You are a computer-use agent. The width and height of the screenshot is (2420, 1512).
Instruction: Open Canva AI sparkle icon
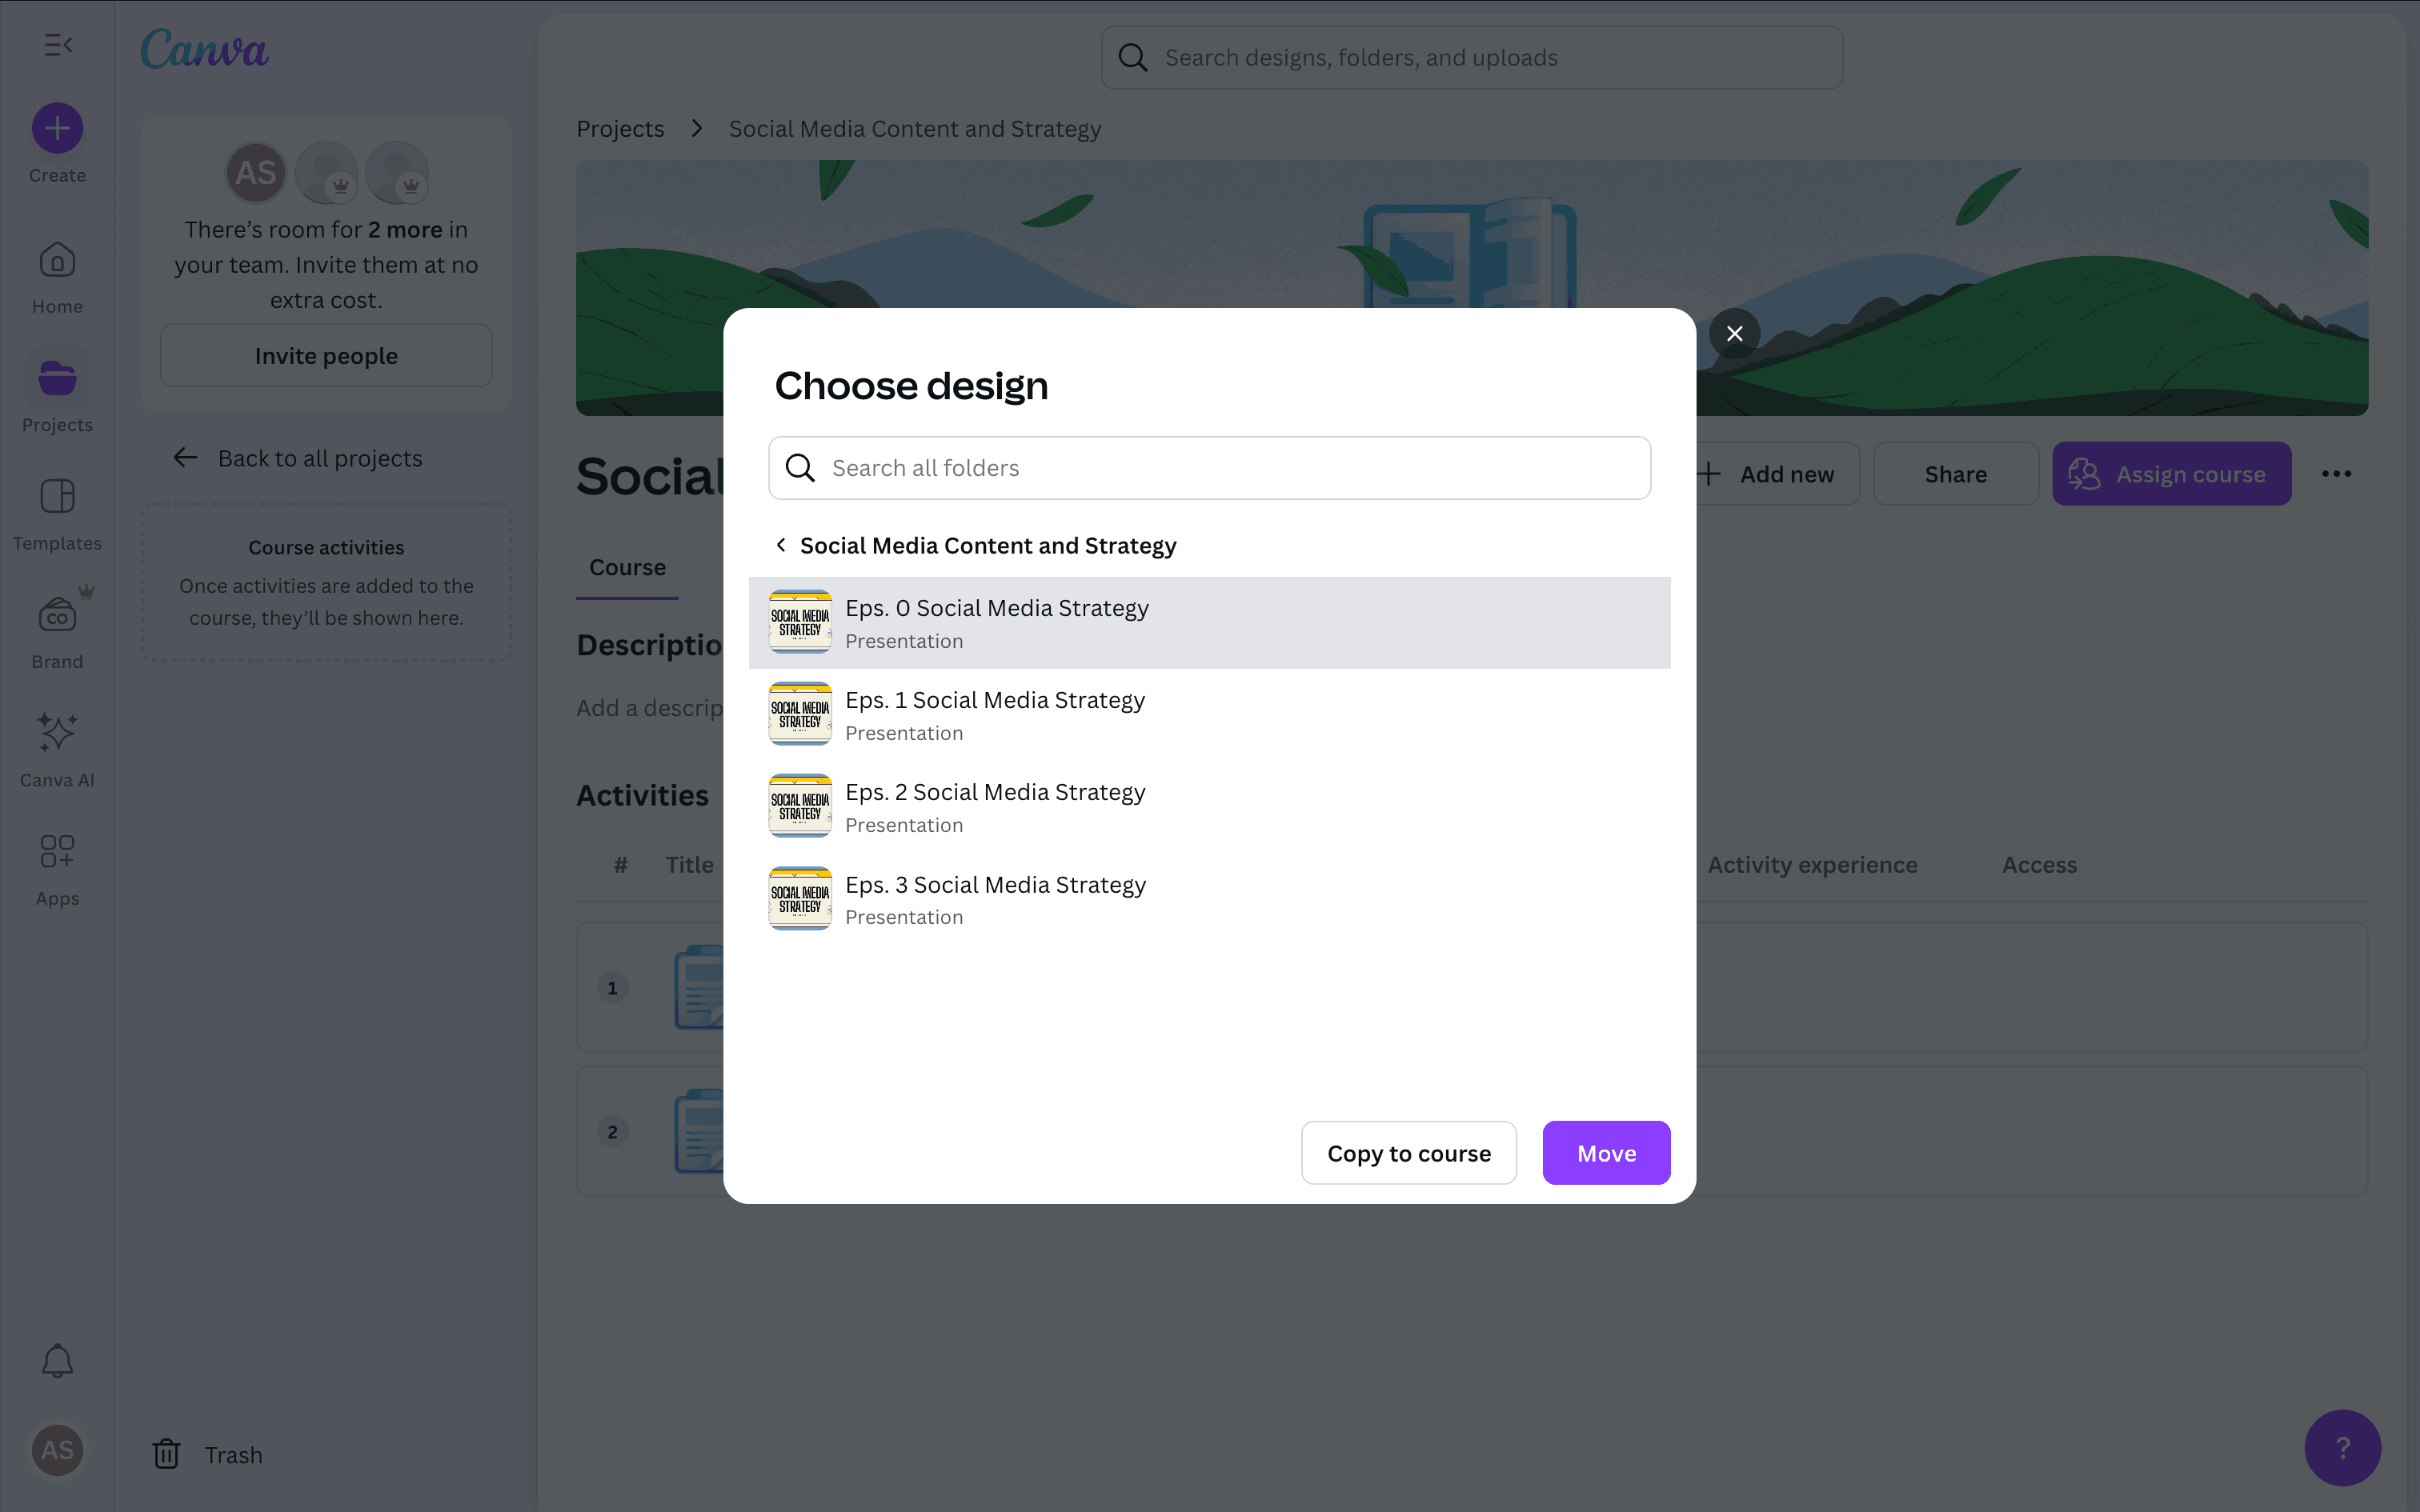point(57,733)
